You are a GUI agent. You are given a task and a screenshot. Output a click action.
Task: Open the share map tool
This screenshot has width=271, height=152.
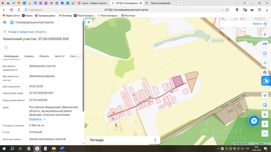pos(265,63)
